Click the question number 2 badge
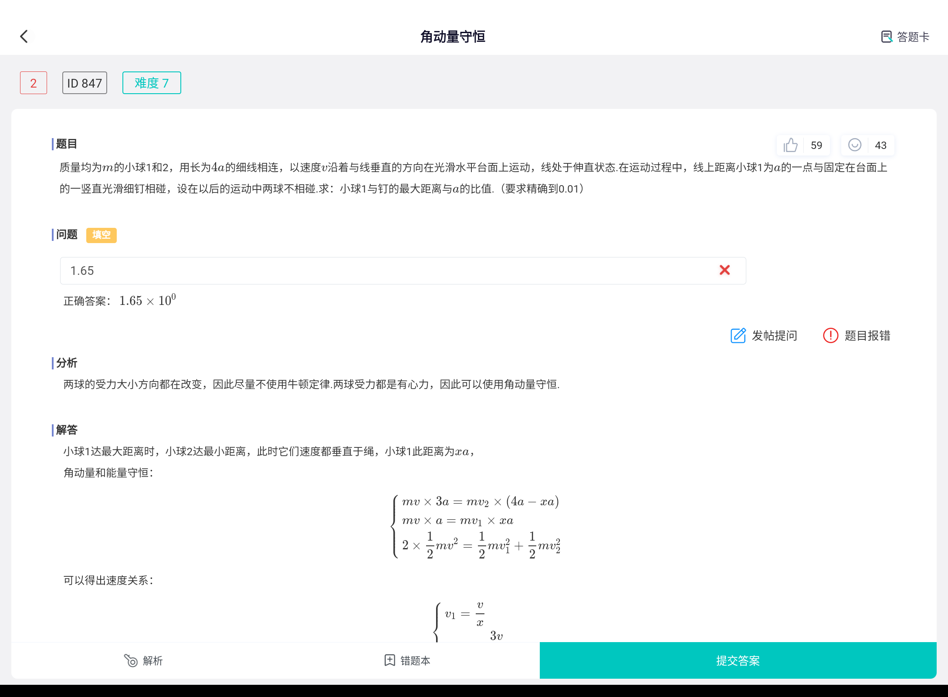Image resolution: width=948 pixels, height=697 pixels. 34,83
